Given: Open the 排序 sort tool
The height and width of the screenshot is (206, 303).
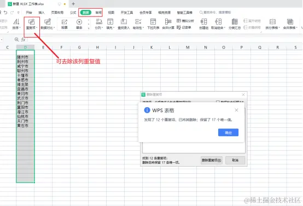Looking at the screenshot, I should tap(16, 24).
